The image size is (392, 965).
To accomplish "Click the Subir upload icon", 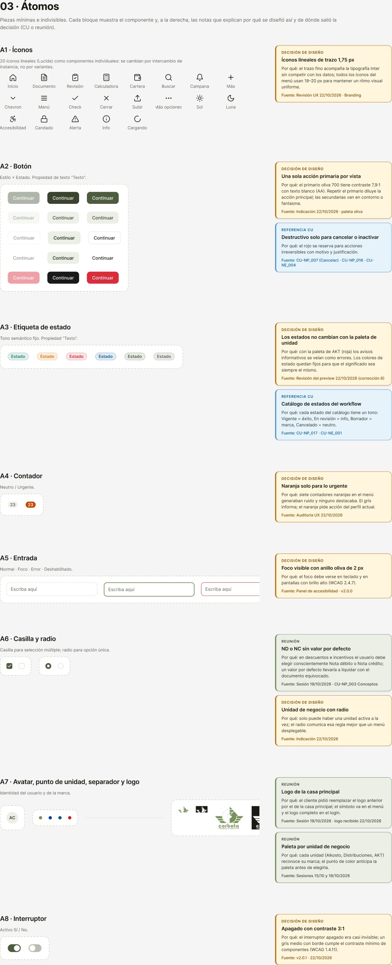I will [x=137, y=98].
